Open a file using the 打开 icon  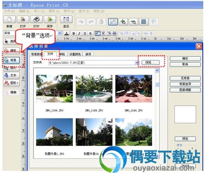(x=23, y=20)
